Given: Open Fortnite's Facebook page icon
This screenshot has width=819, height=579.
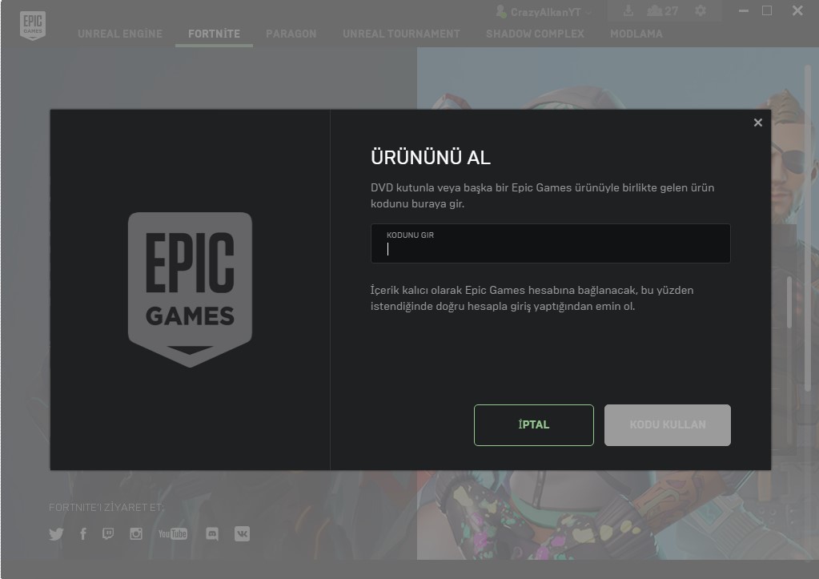Looking at the screenshot, I should 83,533.
